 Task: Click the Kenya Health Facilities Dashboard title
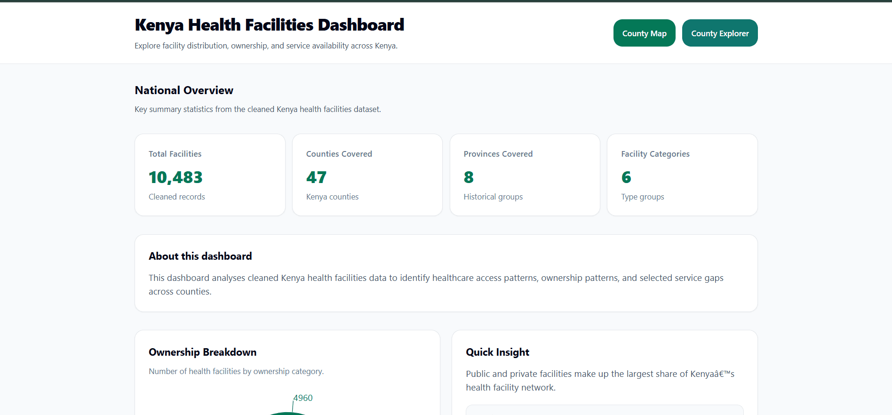point(270,25)
